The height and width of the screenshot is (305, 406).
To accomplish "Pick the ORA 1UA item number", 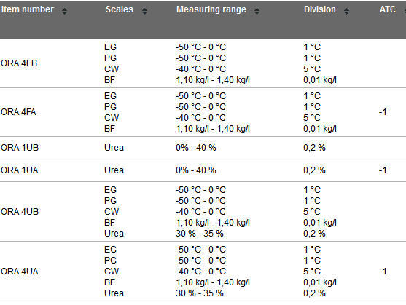I will tap(20, 170).
